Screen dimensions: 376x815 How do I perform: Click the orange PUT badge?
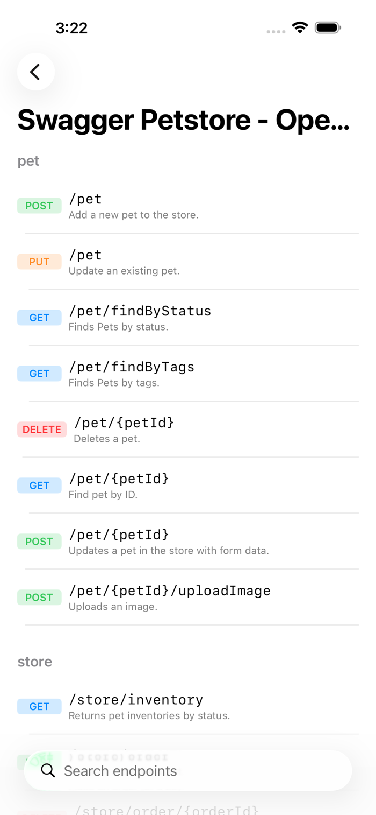tap(39, 262)
